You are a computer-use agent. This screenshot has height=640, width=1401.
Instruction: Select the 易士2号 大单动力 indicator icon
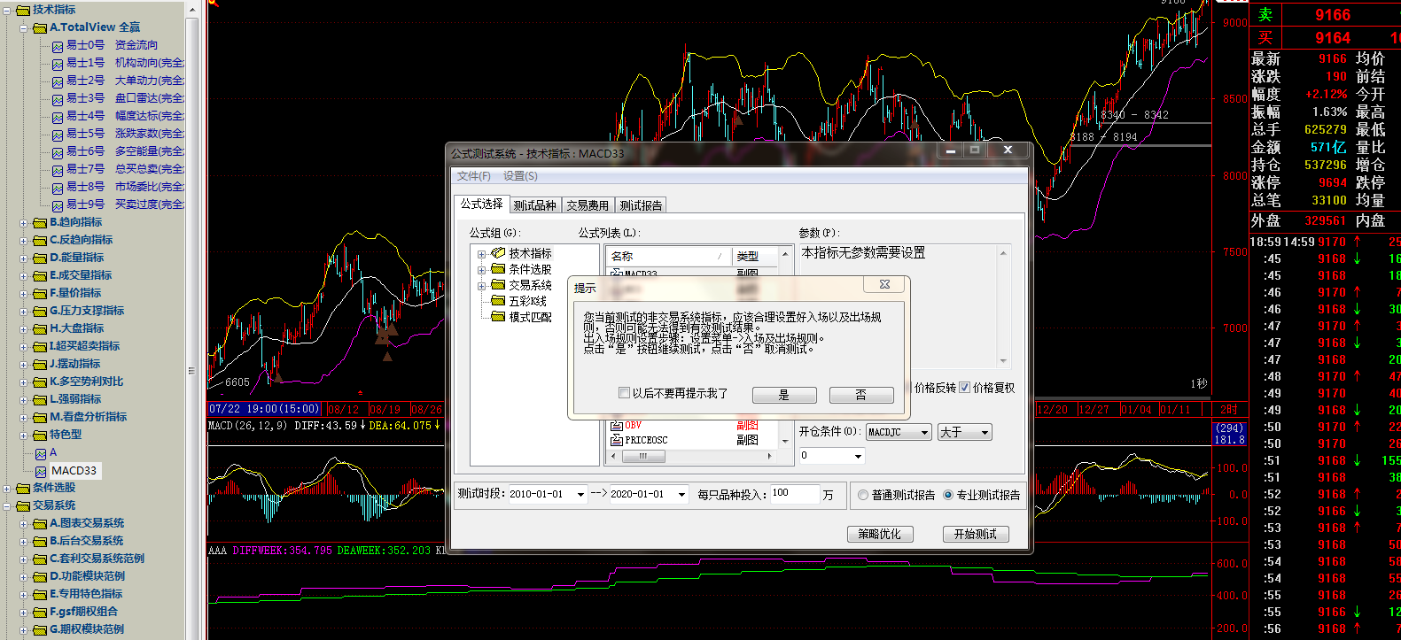(x=58, y=81)
